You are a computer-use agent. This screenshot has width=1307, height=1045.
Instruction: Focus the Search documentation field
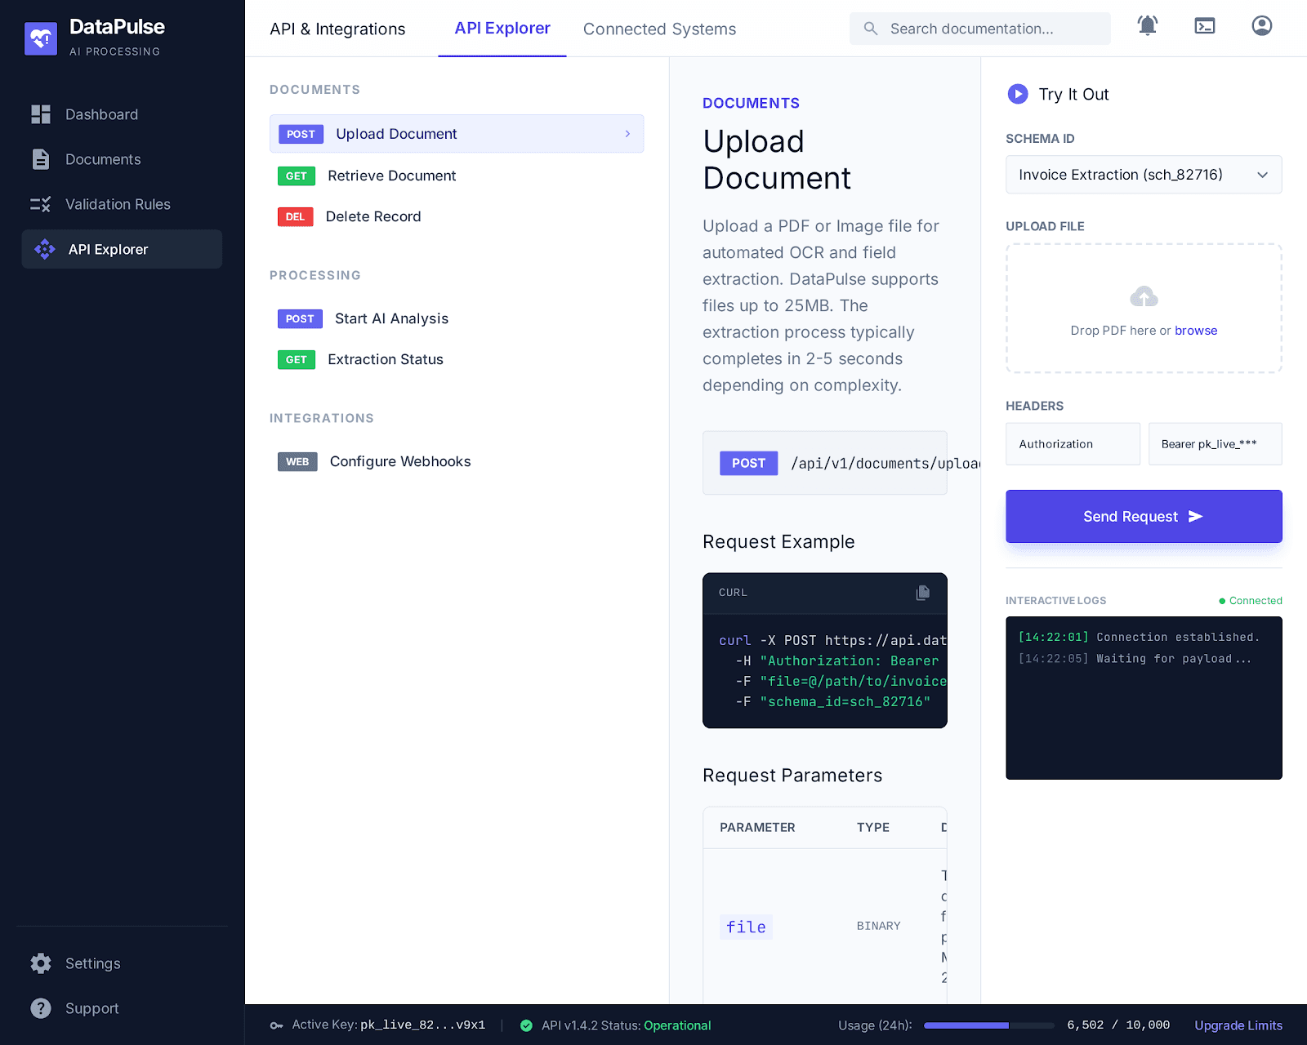pyautogui.click(x=993, y=29)
